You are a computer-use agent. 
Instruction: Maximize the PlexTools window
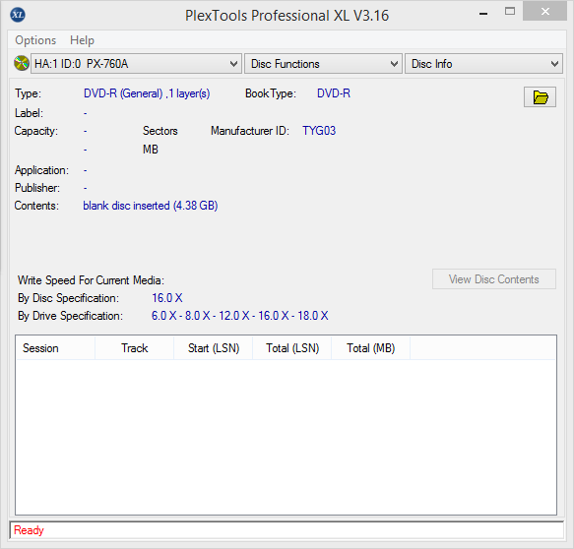(x=510, y=12)
